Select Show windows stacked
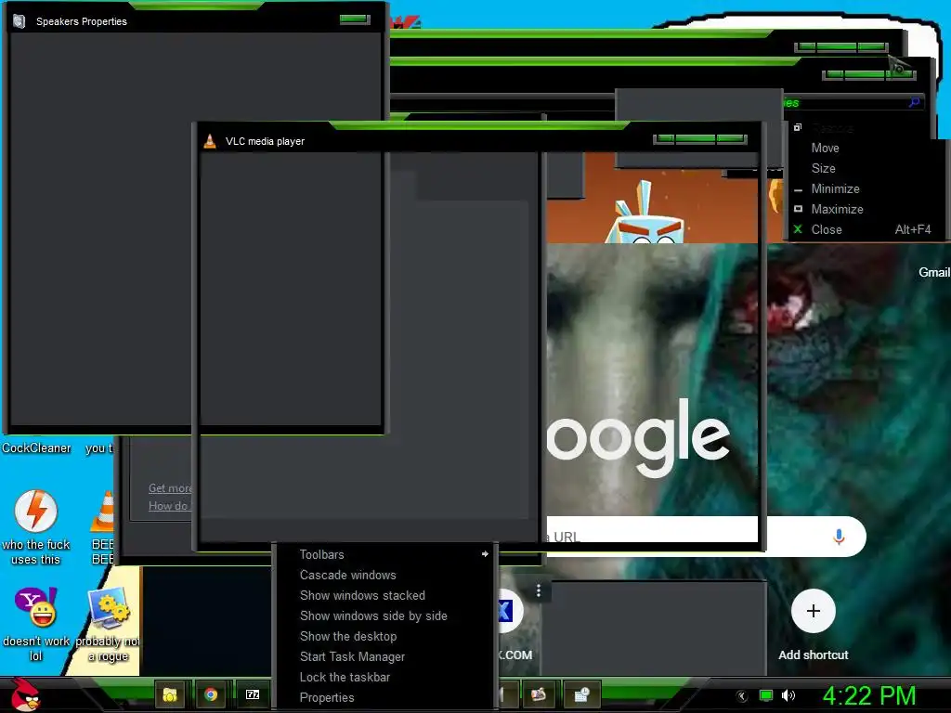This screenshot has height=713, width=951. coord(386,595)
